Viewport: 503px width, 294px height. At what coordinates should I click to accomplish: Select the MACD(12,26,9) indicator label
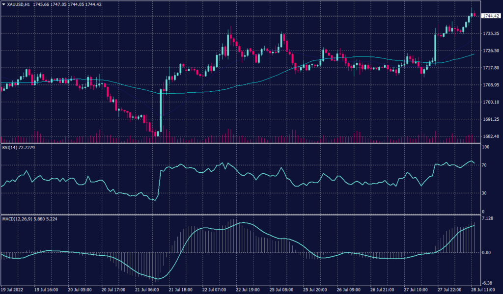click(x=19, y=217)
